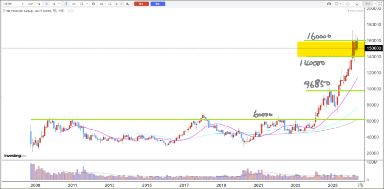Load chart layout from cloud icon
The image size is (384, 189).
tap(347, 4)
